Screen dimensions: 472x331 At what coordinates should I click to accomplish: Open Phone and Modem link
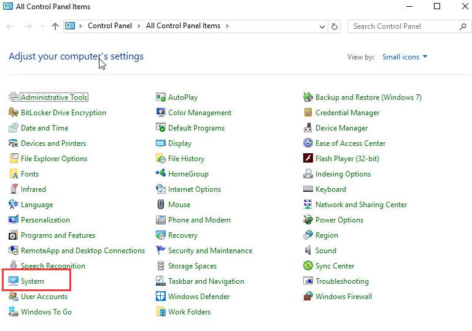[199, 220]
